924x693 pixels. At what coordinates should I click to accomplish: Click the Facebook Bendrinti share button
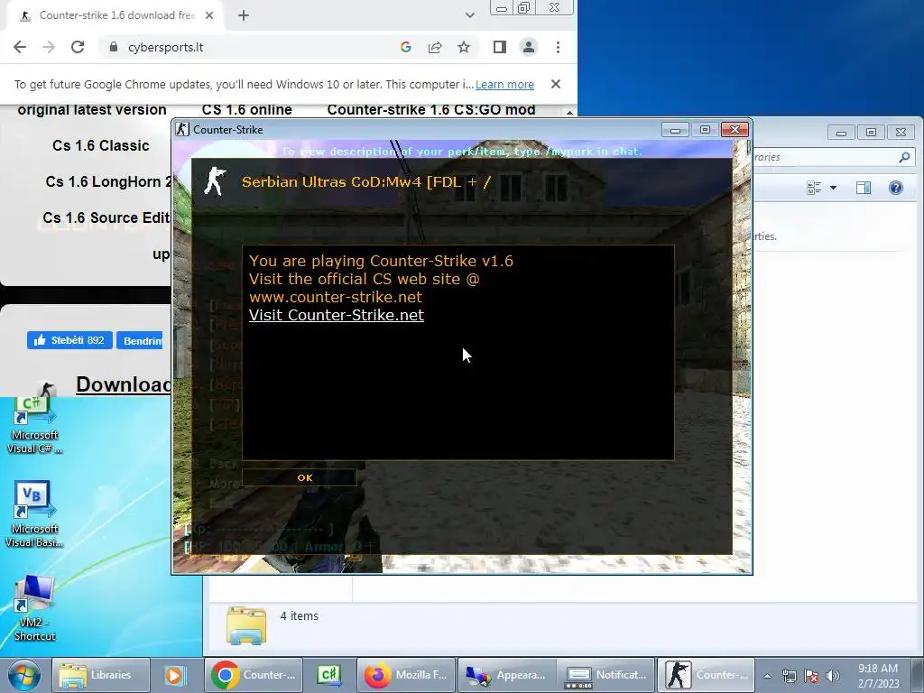pos(140,340)
